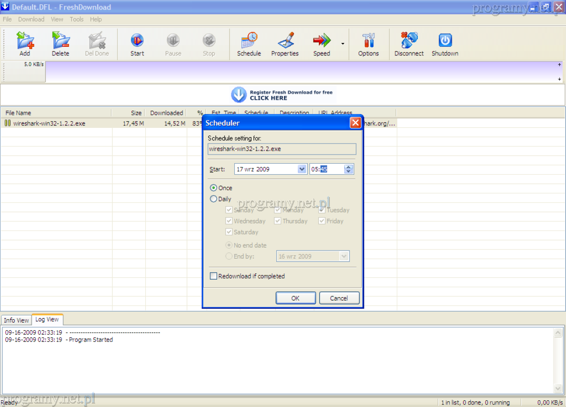The height and width of the screenshot is (407, 566).
Task: Confirm schedule with the OK button
Action: pos(295,298)
